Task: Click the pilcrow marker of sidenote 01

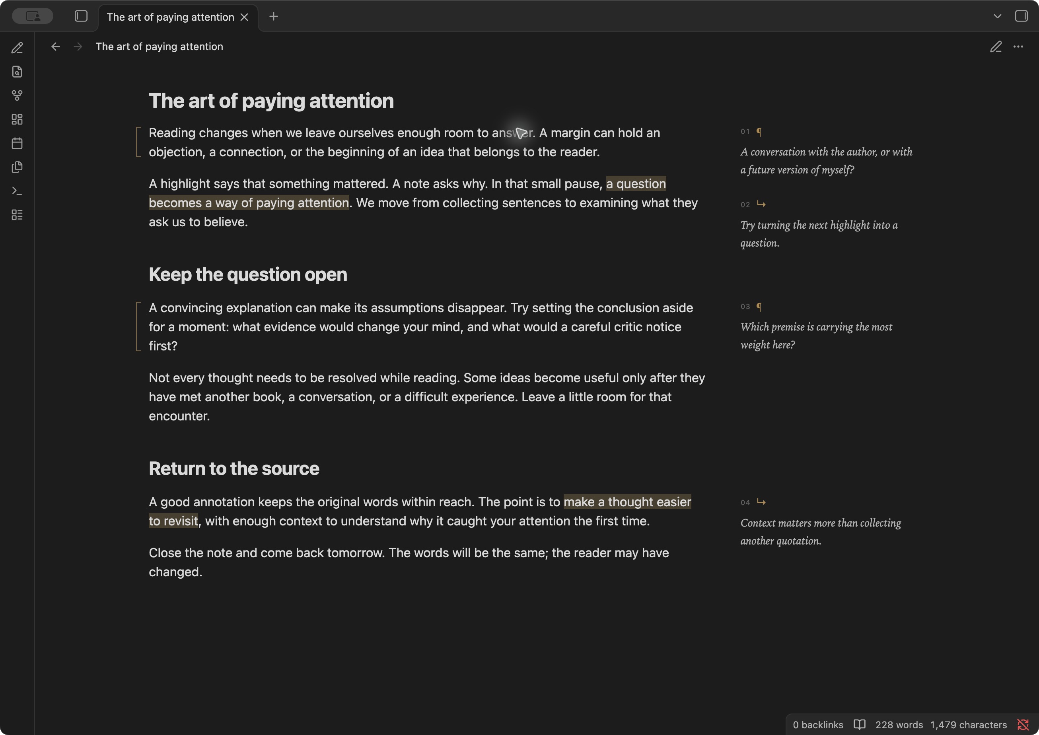Action: coord(759,132)
